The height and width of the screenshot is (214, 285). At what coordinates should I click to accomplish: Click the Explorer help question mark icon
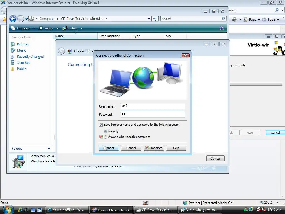[222, 28]
